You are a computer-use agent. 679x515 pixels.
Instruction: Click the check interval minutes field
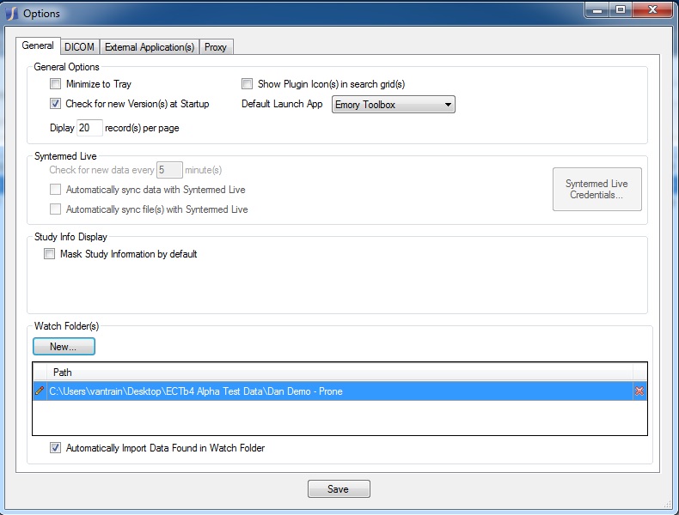click(169, 170)
